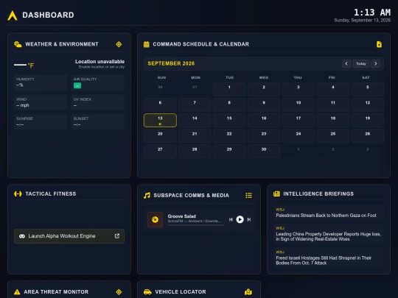Click the gamepad icon on workout launcher
Viewport: 398px width, 298px height.
point(22,236)
